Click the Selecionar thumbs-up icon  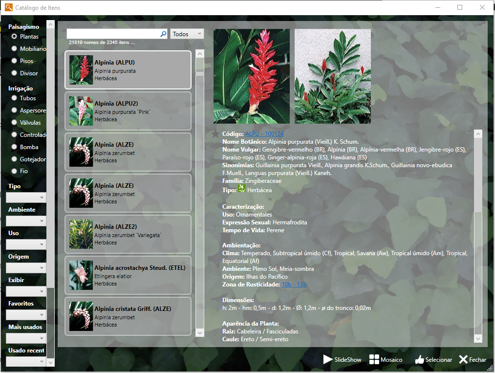419,360
